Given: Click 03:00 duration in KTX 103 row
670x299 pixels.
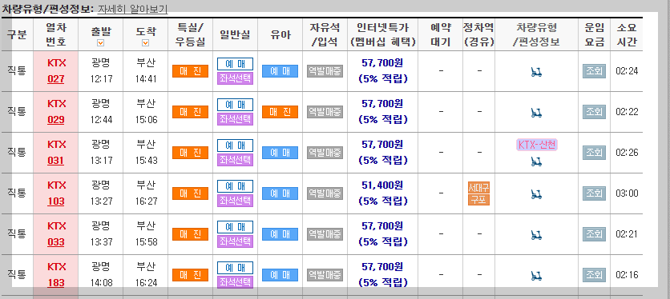Looking at the screenshot, I should pos(627,193).
